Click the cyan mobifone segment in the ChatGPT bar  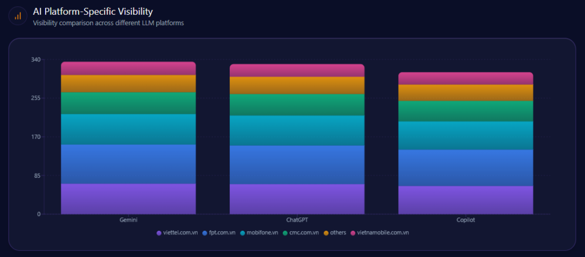(x=297, y=130)
